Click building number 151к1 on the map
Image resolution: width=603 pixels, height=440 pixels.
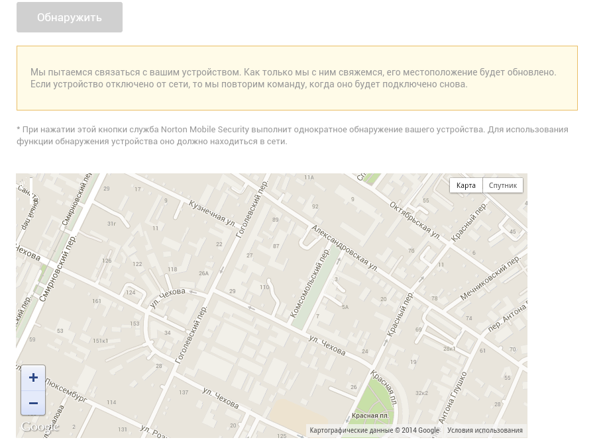tap(100, 341)
